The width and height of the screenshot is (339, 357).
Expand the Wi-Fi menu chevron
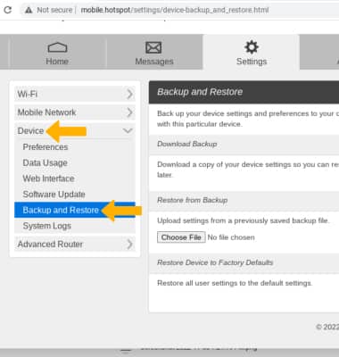pyautogui.click(x=129, y=95)
